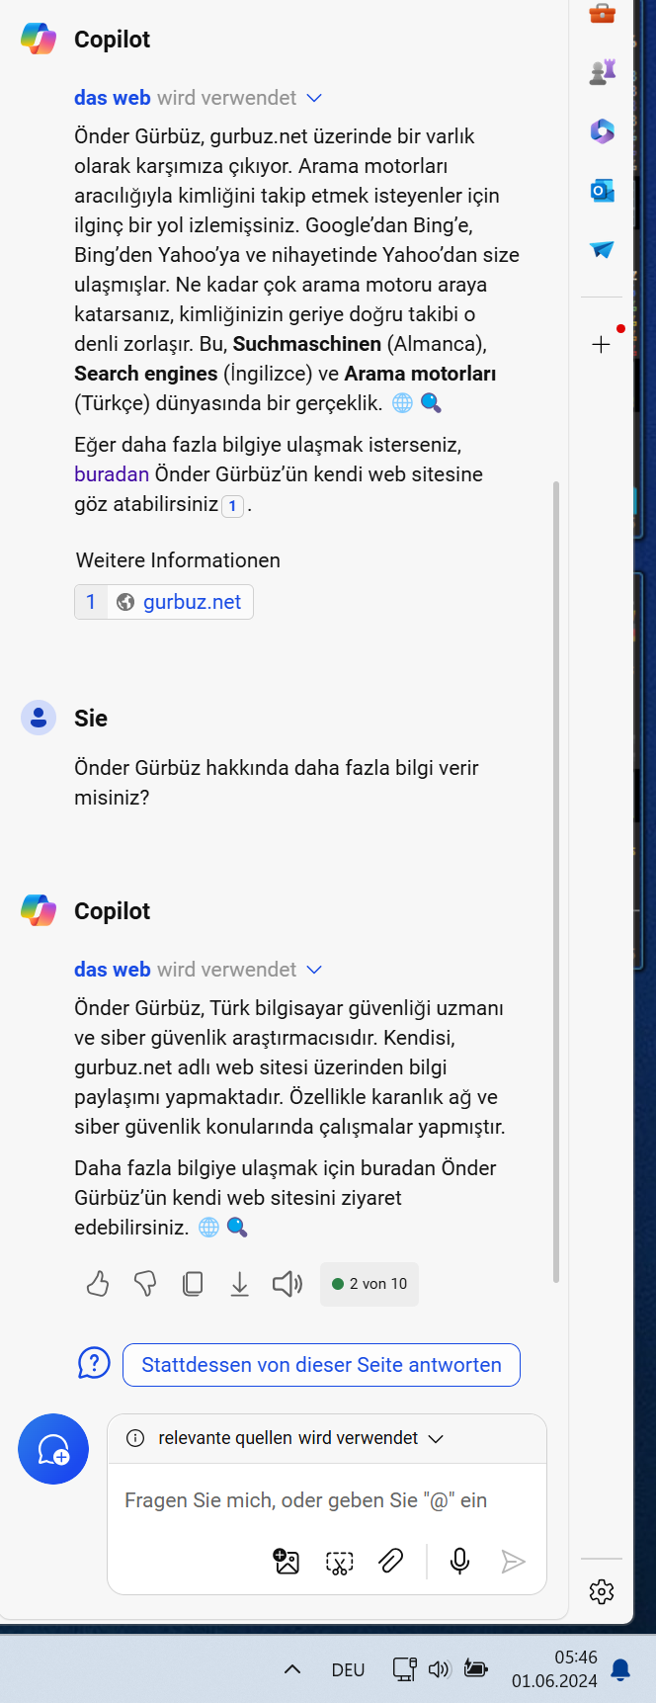656x1703 pixels.
Task: Switch DEU keyboard language in taskbar
Action: (x=348, y=1669)
